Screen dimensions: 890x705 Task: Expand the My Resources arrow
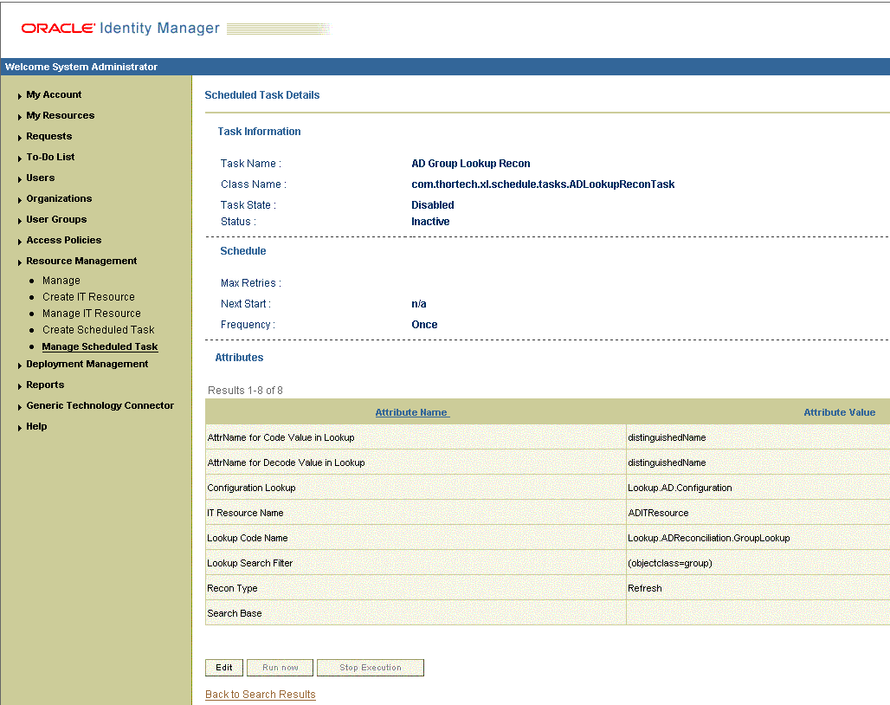(x=20, y=117)
